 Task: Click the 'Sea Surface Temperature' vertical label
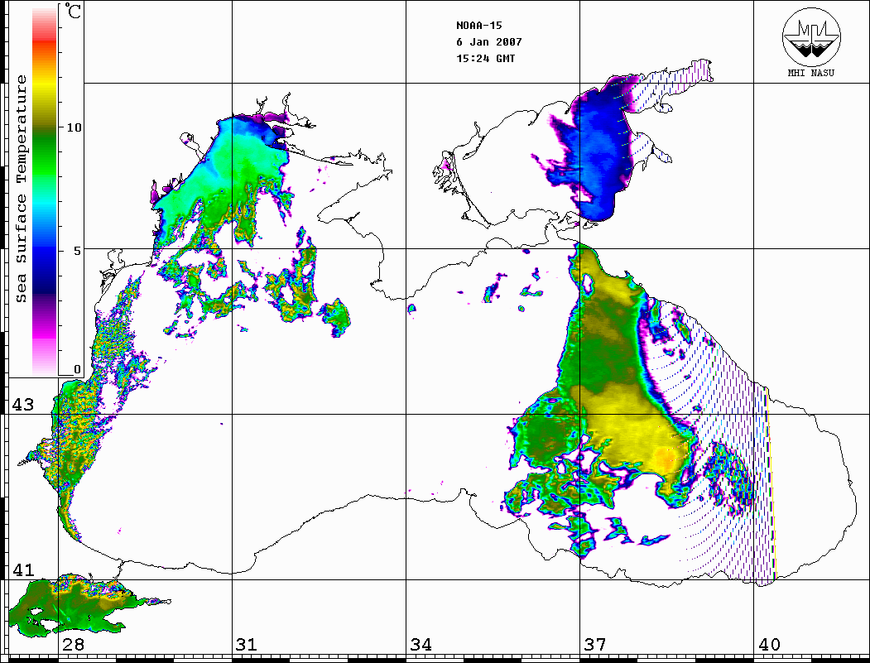[21, 189]
